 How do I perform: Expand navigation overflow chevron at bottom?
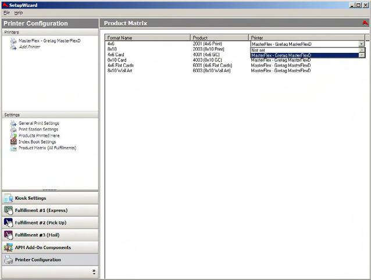click(x=94, y=272)
